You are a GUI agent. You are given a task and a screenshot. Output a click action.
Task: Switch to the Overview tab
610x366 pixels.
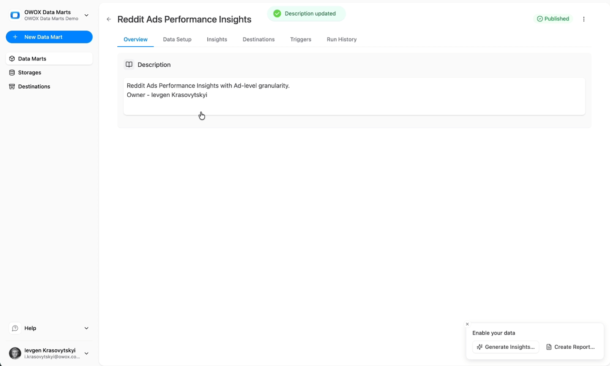point(135,40)
